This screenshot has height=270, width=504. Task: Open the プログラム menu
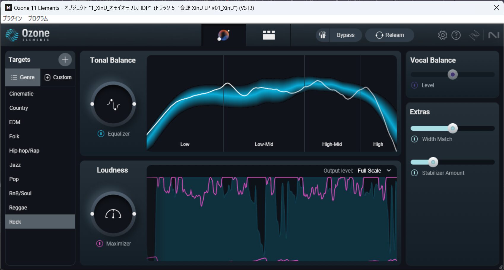pyautogui.click(x=38, y=18)
